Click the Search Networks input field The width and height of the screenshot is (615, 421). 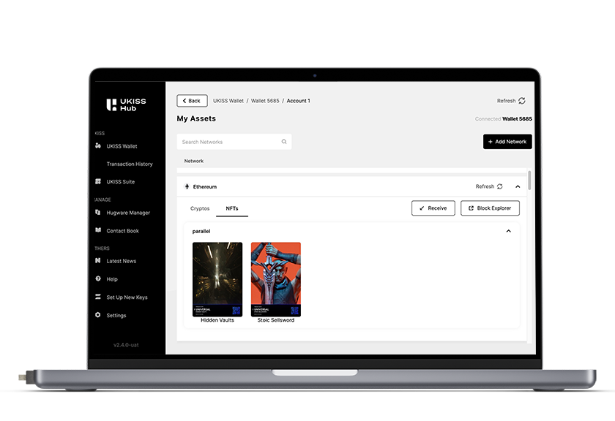(x=234, y=142)
